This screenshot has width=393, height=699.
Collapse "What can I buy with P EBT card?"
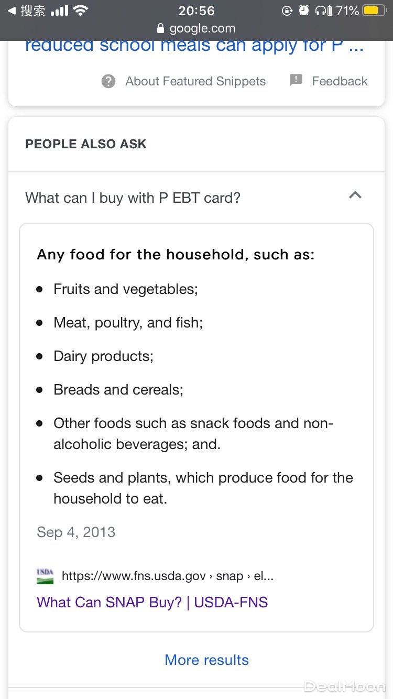pos(133,198)
